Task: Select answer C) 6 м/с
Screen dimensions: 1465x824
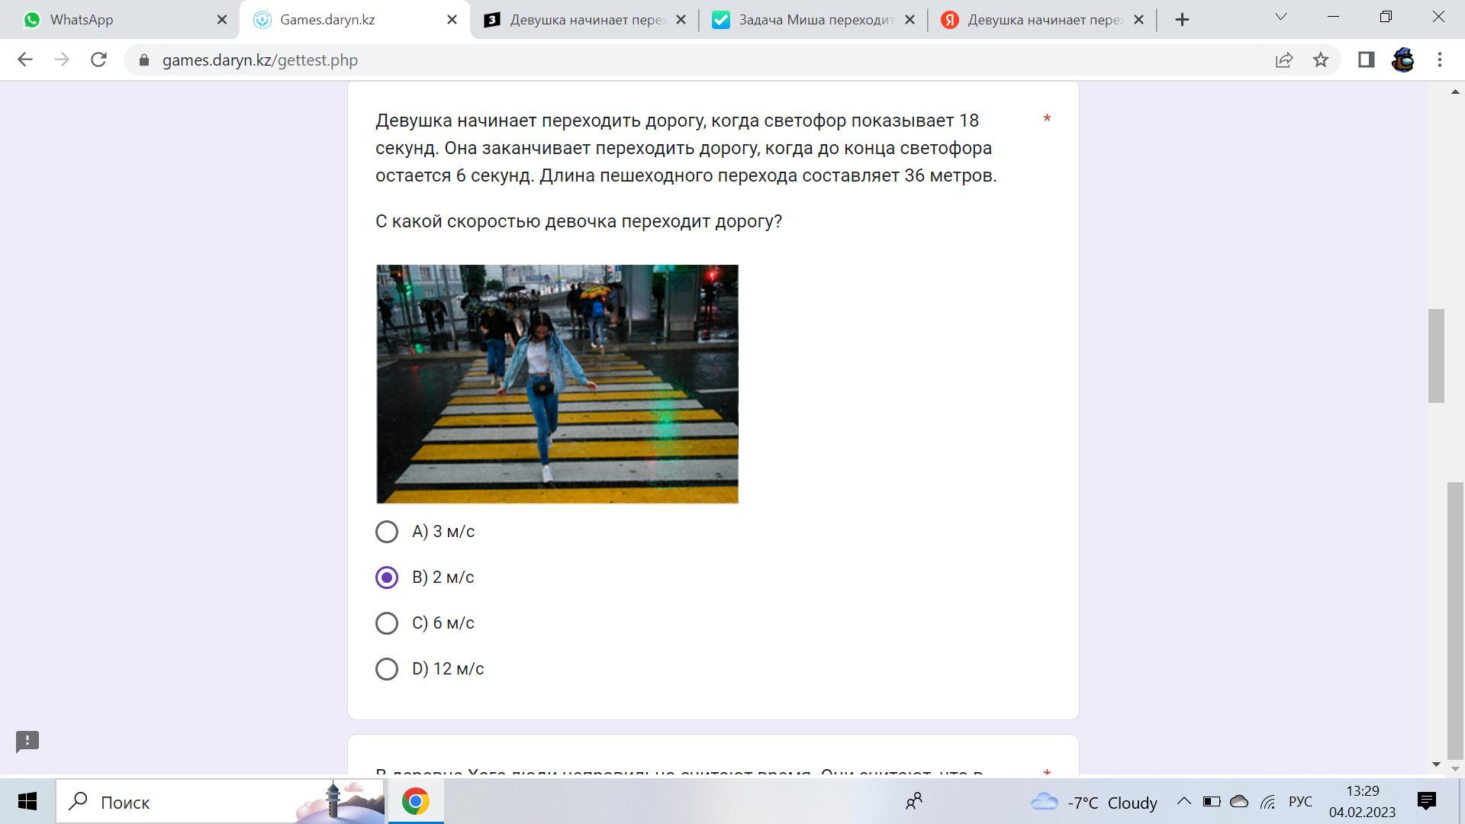Action: click(x=387, y=623)
